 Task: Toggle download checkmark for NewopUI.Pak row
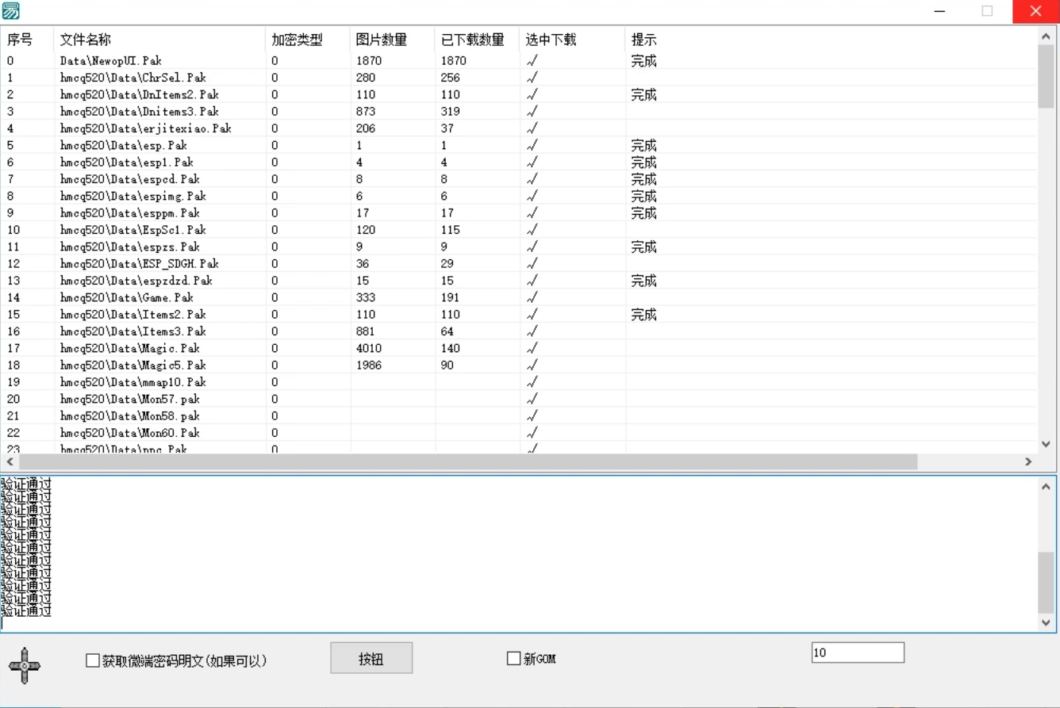[x=532, y=60]
